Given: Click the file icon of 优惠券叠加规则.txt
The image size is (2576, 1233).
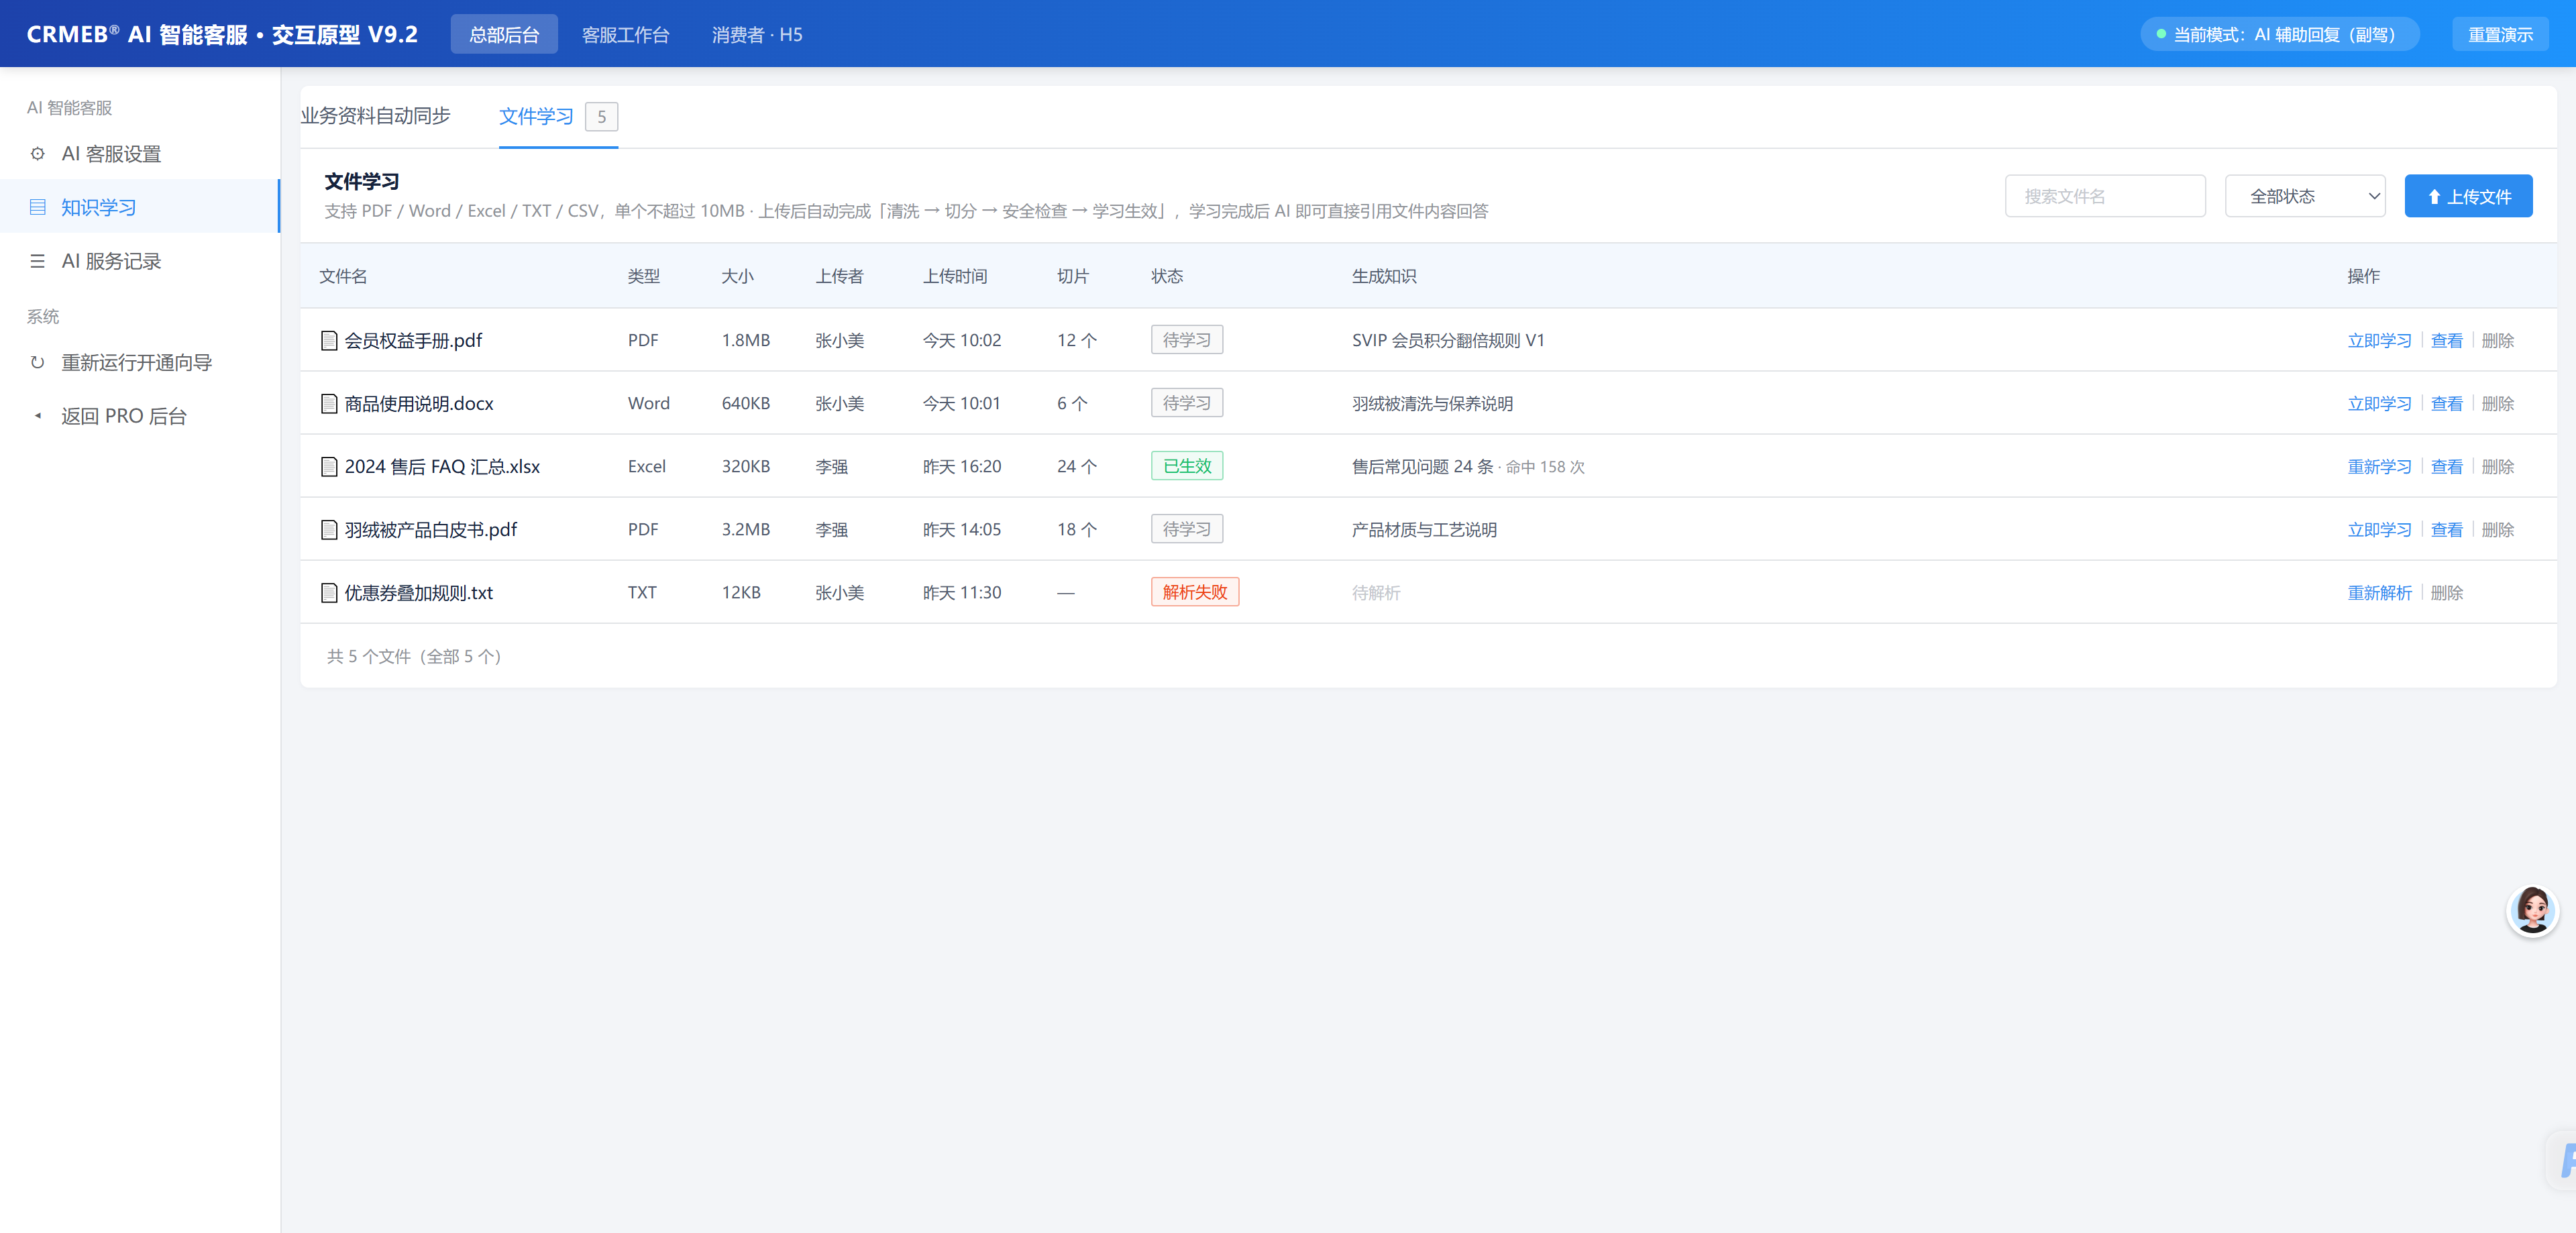Looking at the screenshot, I should tap(328, 593).
